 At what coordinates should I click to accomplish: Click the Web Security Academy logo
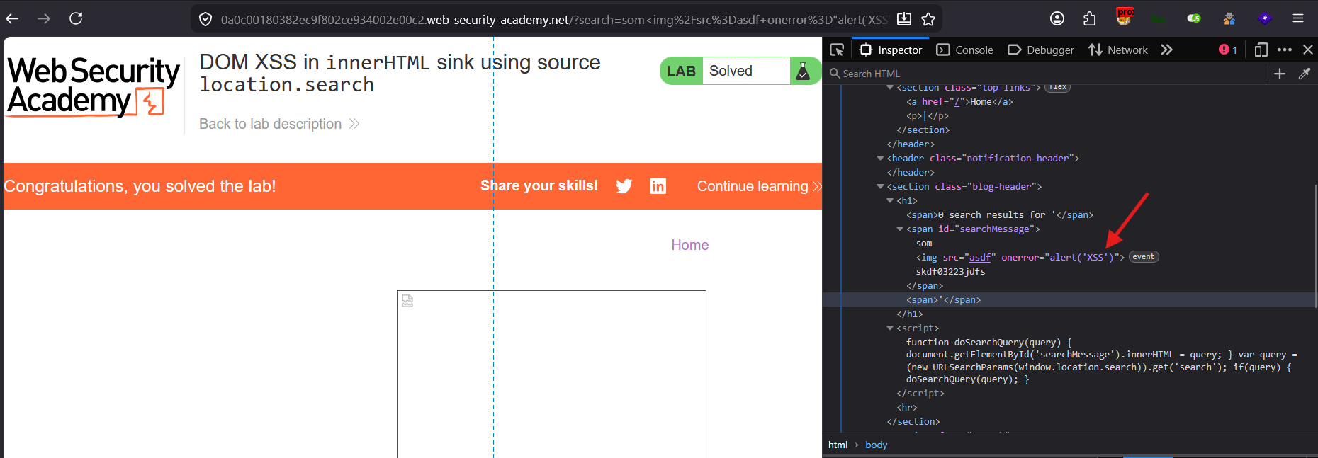94,86
